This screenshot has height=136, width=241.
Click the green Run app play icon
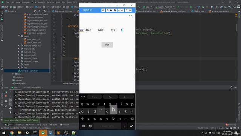pyautogui.click(x=178, y=7)
